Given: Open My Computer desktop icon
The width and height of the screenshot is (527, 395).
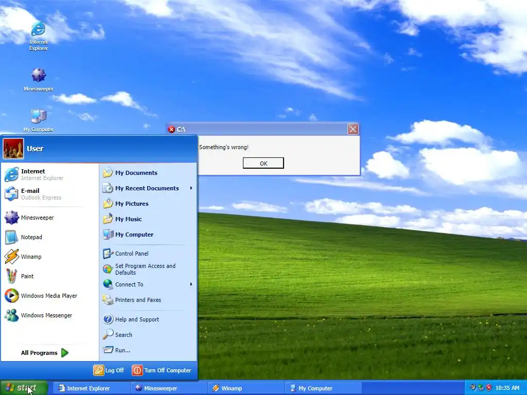Looking at the screenshot, I should click(38, 120).
